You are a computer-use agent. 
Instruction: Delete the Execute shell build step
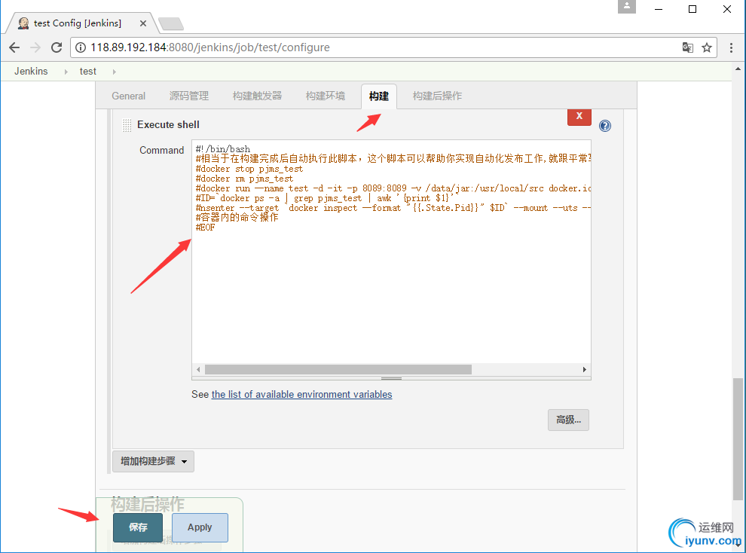579,117
